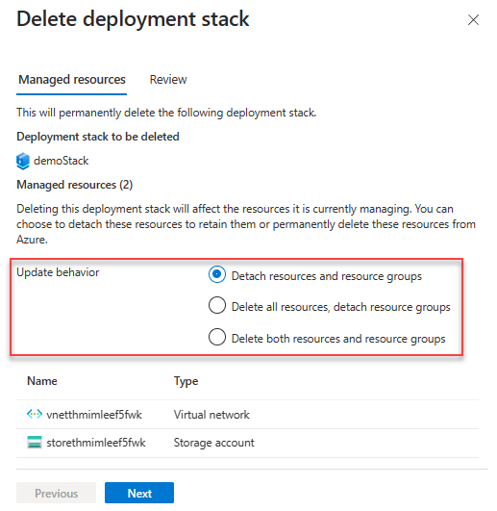Close the Delete deployment stack panel

click(473, 20)
